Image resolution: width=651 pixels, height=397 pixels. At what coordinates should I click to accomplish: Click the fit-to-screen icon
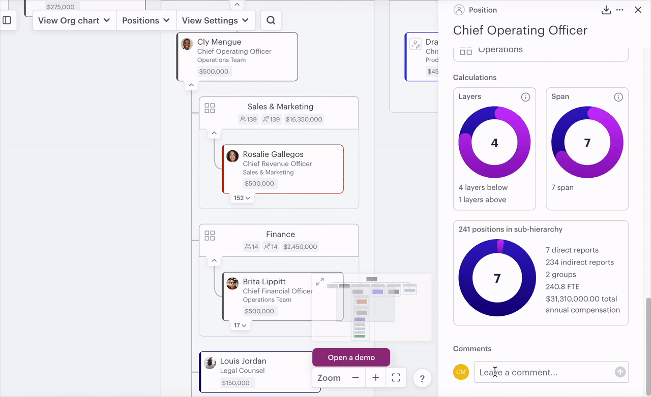396,378
